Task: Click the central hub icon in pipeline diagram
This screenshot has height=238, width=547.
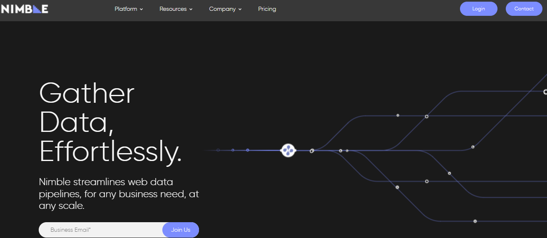Action: click(288, 150)
